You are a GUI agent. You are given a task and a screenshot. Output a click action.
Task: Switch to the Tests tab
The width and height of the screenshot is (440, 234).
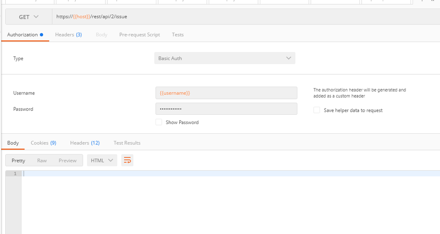(x=177, y=35)
